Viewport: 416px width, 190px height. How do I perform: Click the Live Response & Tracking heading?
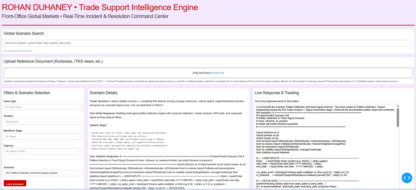click(277, 93)
